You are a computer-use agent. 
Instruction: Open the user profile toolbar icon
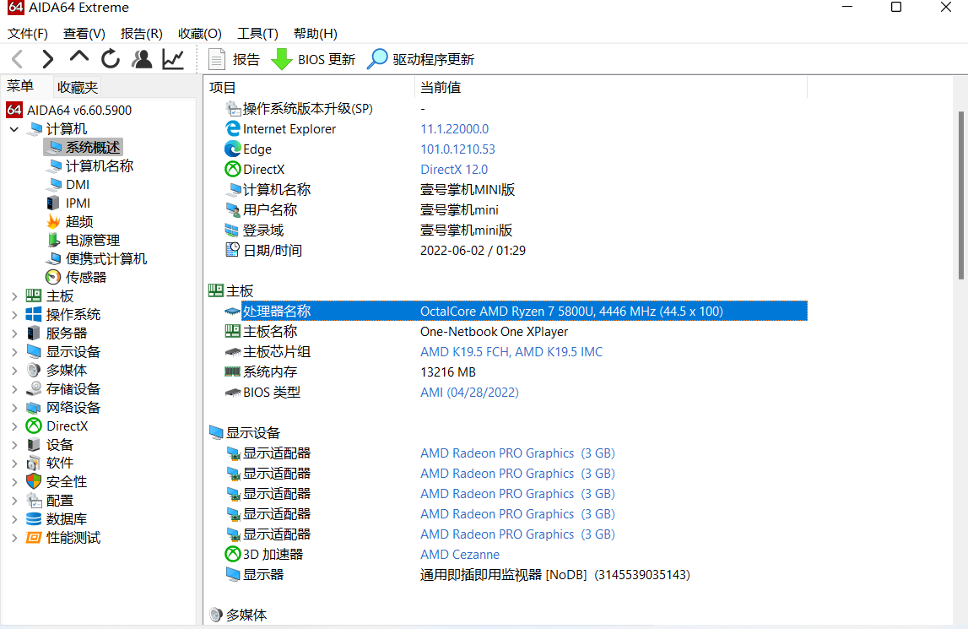[142, 59]
